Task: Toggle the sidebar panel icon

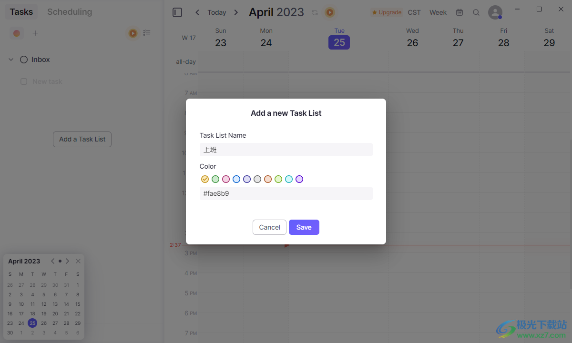Action: (177, 12)
